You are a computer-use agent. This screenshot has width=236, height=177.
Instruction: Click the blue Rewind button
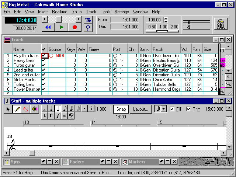click(x=48, y=27)
